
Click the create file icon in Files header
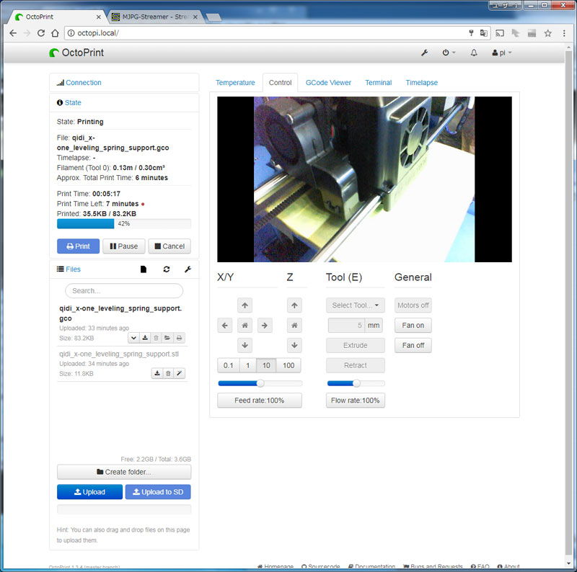click(x=144, y=269)
